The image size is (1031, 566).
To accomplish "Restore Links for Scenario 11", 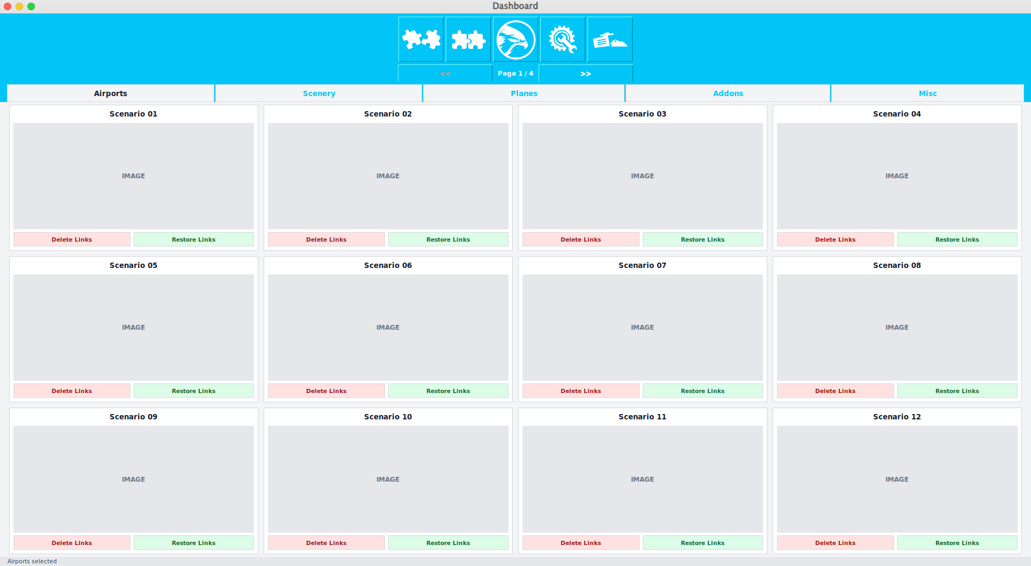I will click(x=703, y=543).
